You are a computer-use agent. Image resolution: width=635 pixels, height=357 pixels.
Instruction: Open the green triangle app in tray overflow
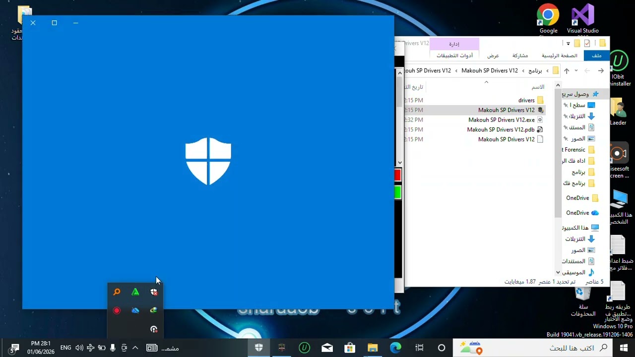pyautogui.click(x=135, y=292)
